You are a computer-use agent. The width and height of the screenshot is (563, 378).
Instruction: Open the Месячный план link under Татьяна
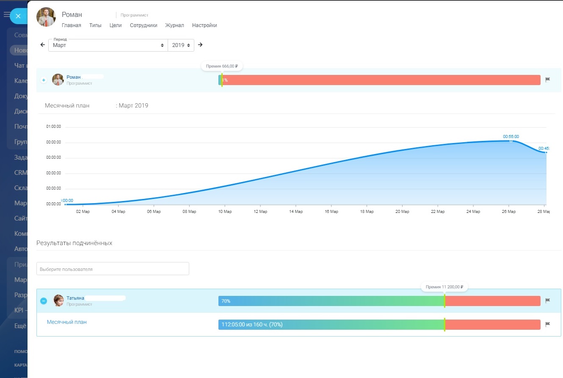coord(66,322)
